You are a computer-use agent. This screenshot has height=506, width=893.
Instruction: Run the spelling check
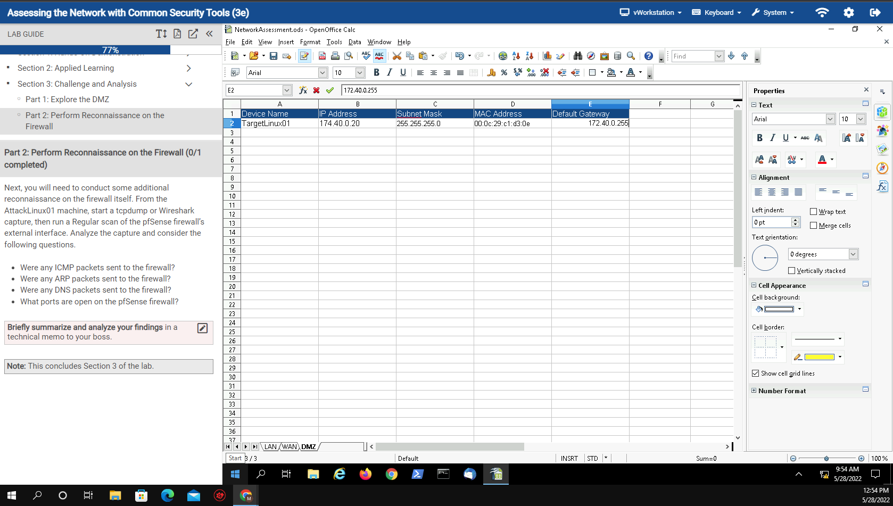366,56
